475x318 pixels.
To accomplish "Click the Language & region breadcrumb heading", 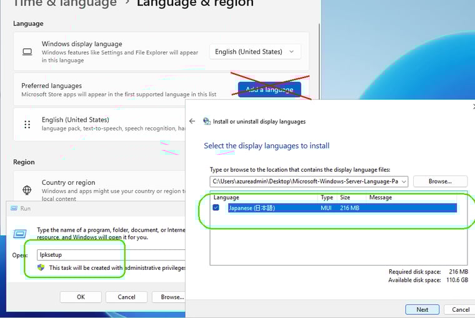I will tap(196, 3).
